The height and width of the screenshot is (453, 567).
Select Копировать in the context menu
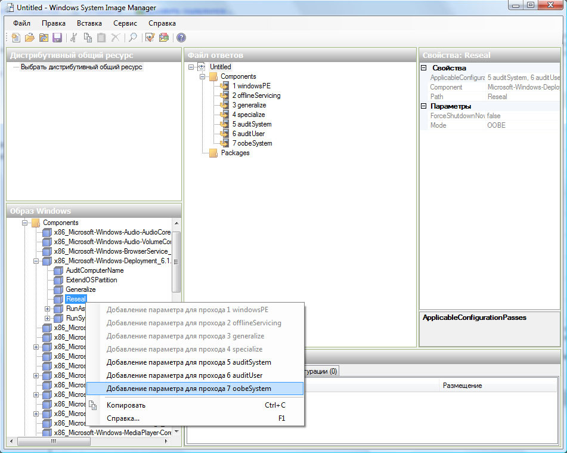(x=126, y=405)
